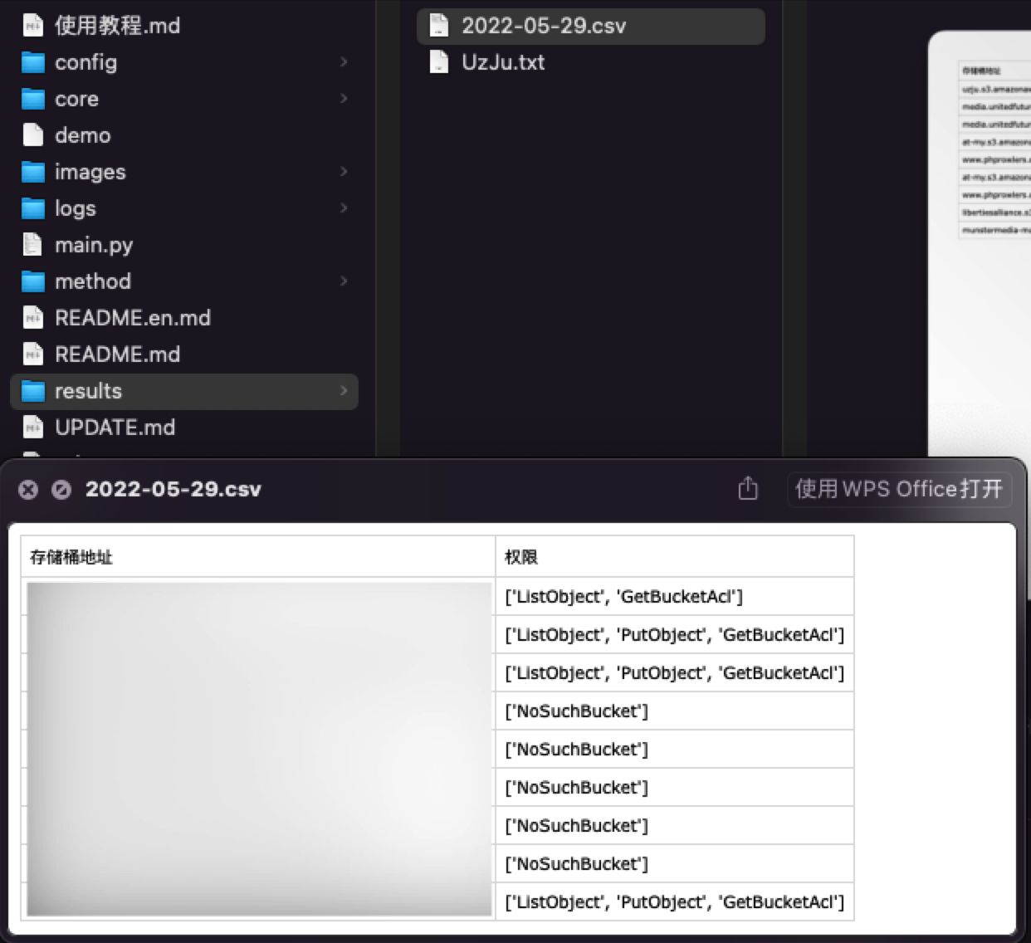Expand the method folder chevron

(344, 281)
